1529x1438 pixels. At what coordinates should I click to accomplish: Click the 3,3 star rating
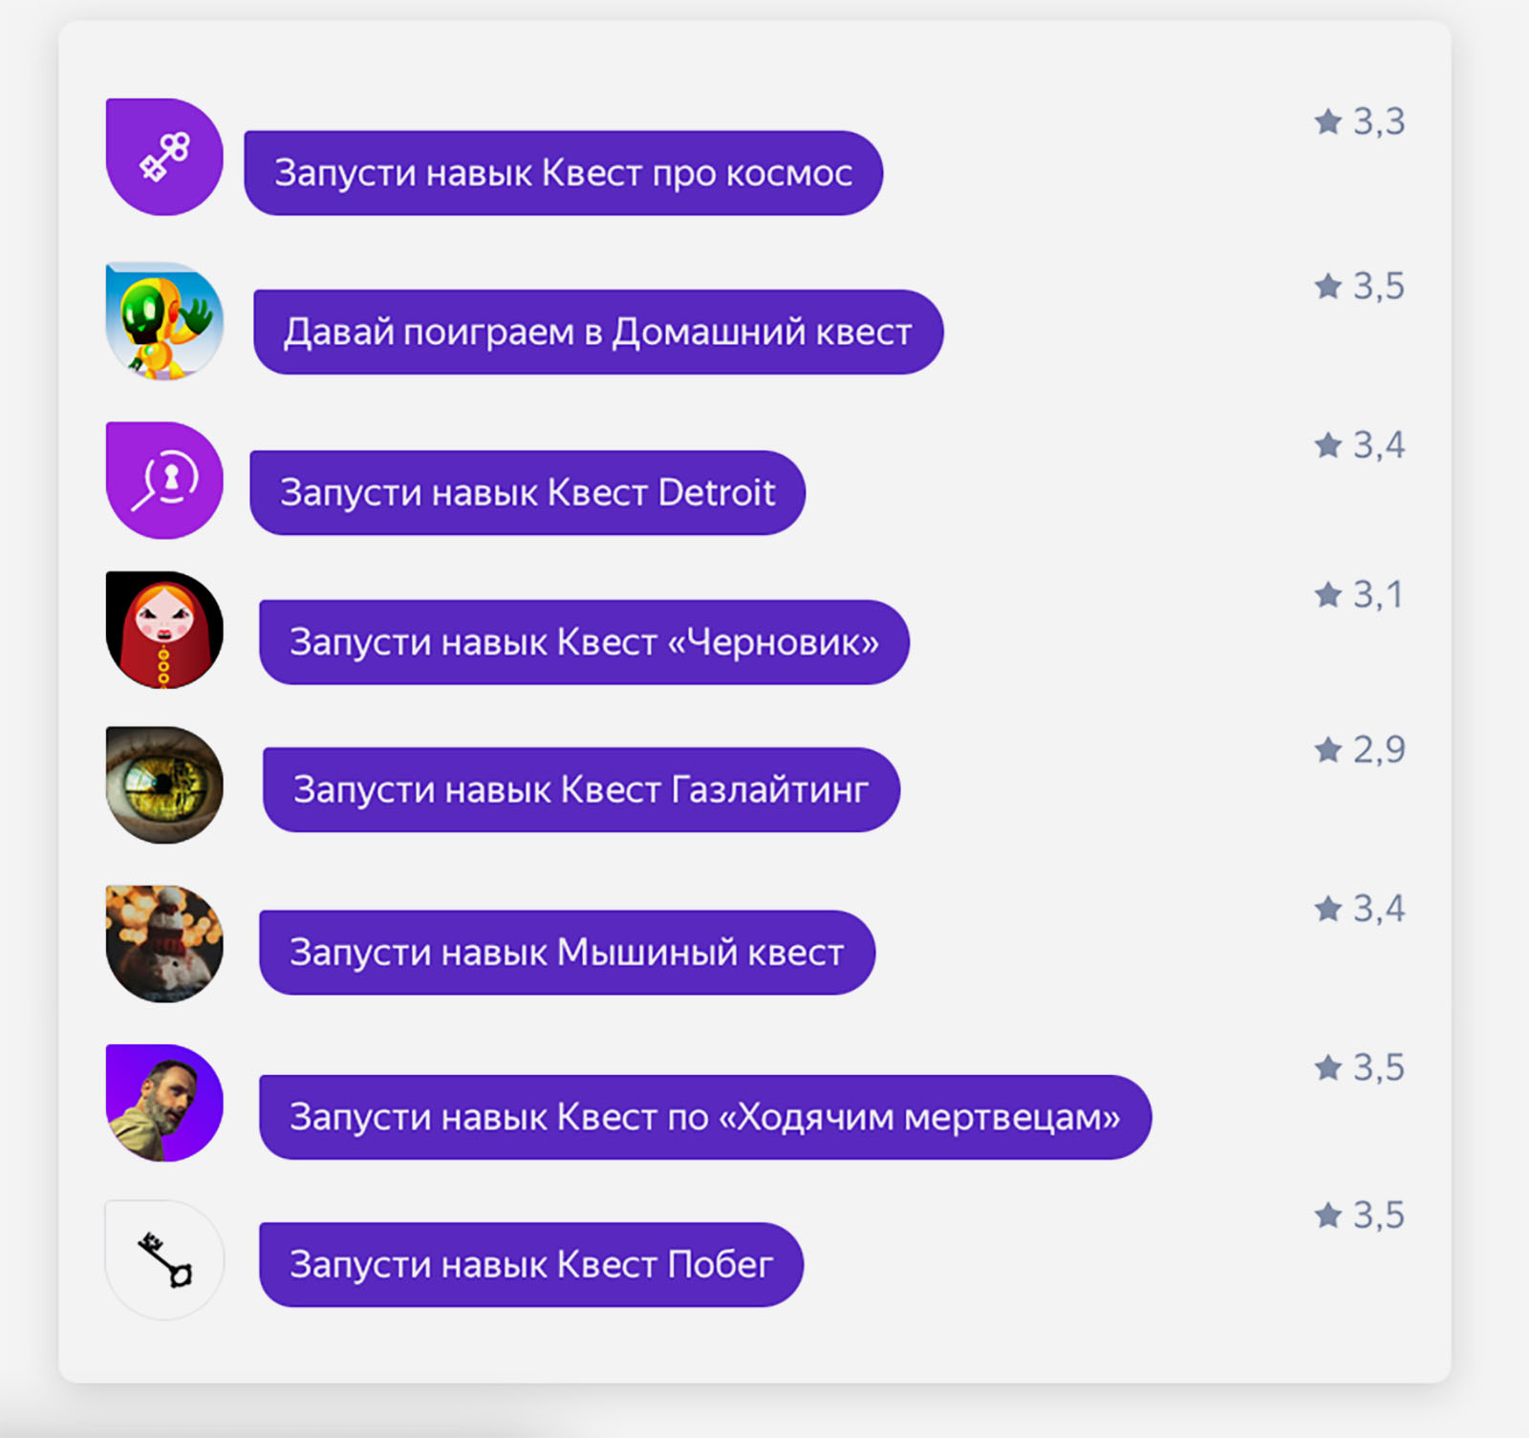pyautogui.click(x=1360, y=121)
